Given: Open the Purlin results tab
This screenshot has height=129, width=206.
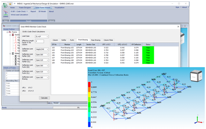Looking at the screenshot, I should pos(72,40).
